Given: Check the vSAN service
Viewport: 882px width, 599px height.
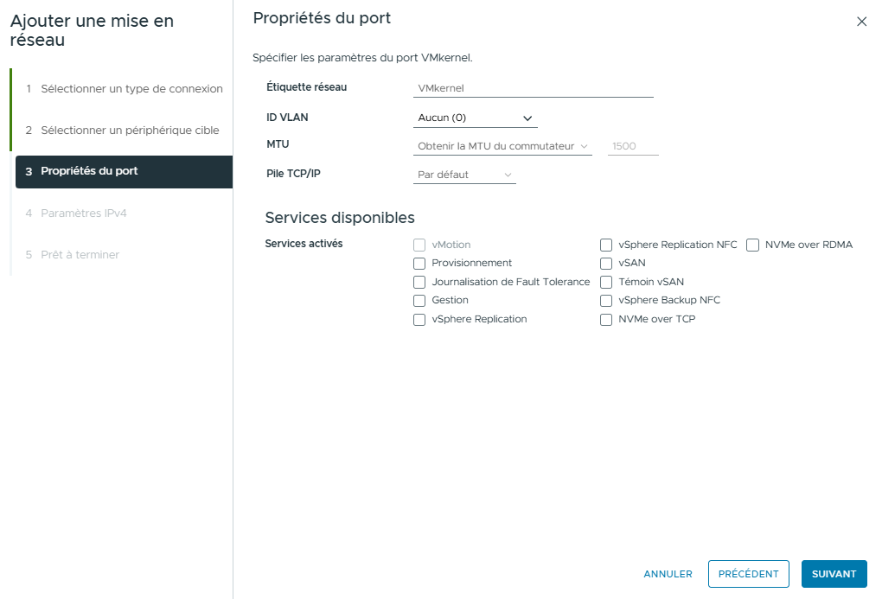Looking at the screenshot, I should click(606, 263).
